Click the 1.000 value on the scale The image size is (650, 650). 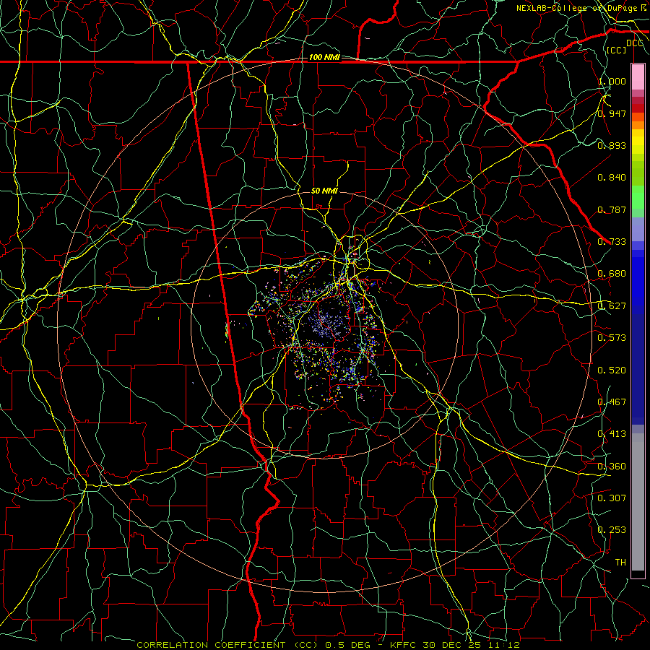coord(612,81)
